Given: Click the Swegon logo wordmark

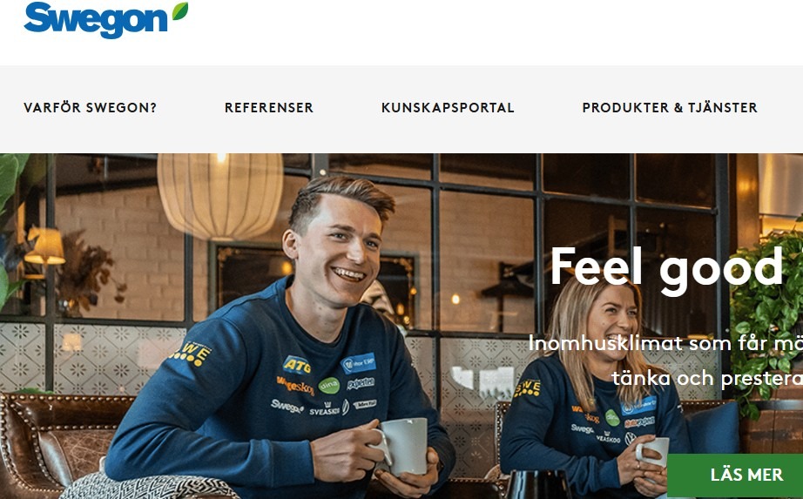Looking at the screenshot, I should (96, 21).
